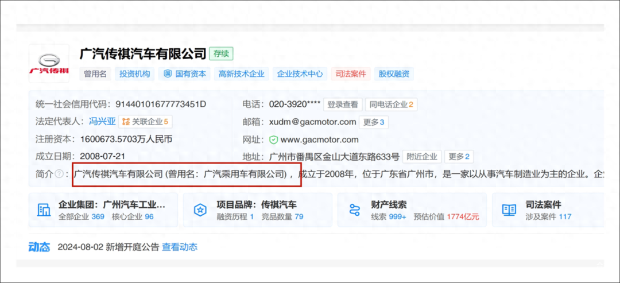
Task: Click the 司法案件 book icon
Action: pos(509,210)
